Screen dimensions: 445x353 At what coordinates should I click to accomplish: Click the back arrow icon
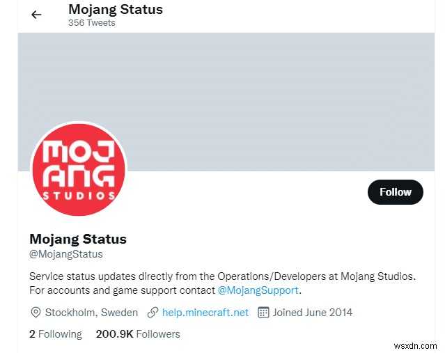coord(36,15)
